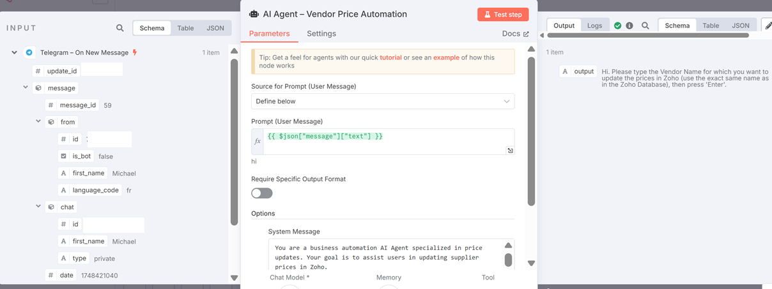Collapse the chat node in schema
This screenshot has width=772, height=289.
pyautogui.click(x=38, y=207)
